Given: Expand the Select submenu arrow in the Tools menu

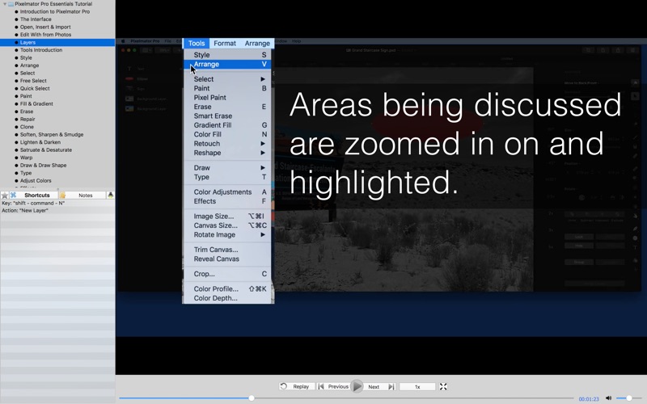Looking at the screenshot, I should click(262, 79).
